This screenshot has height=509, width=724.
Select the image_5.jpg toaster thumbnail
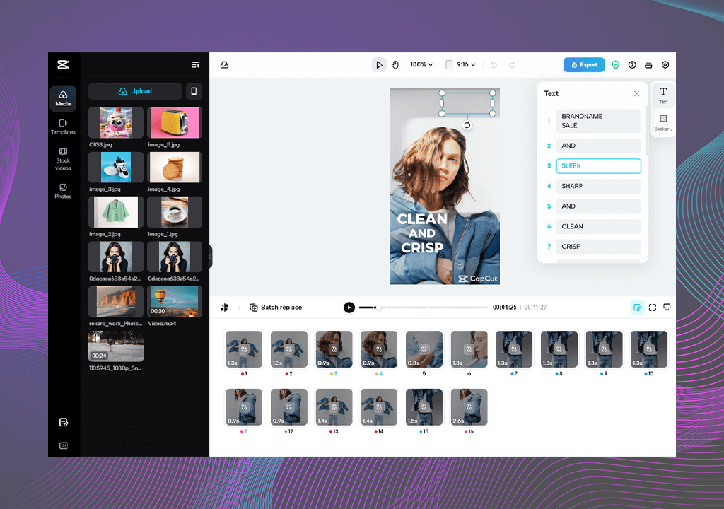click(x=175, y=122)
